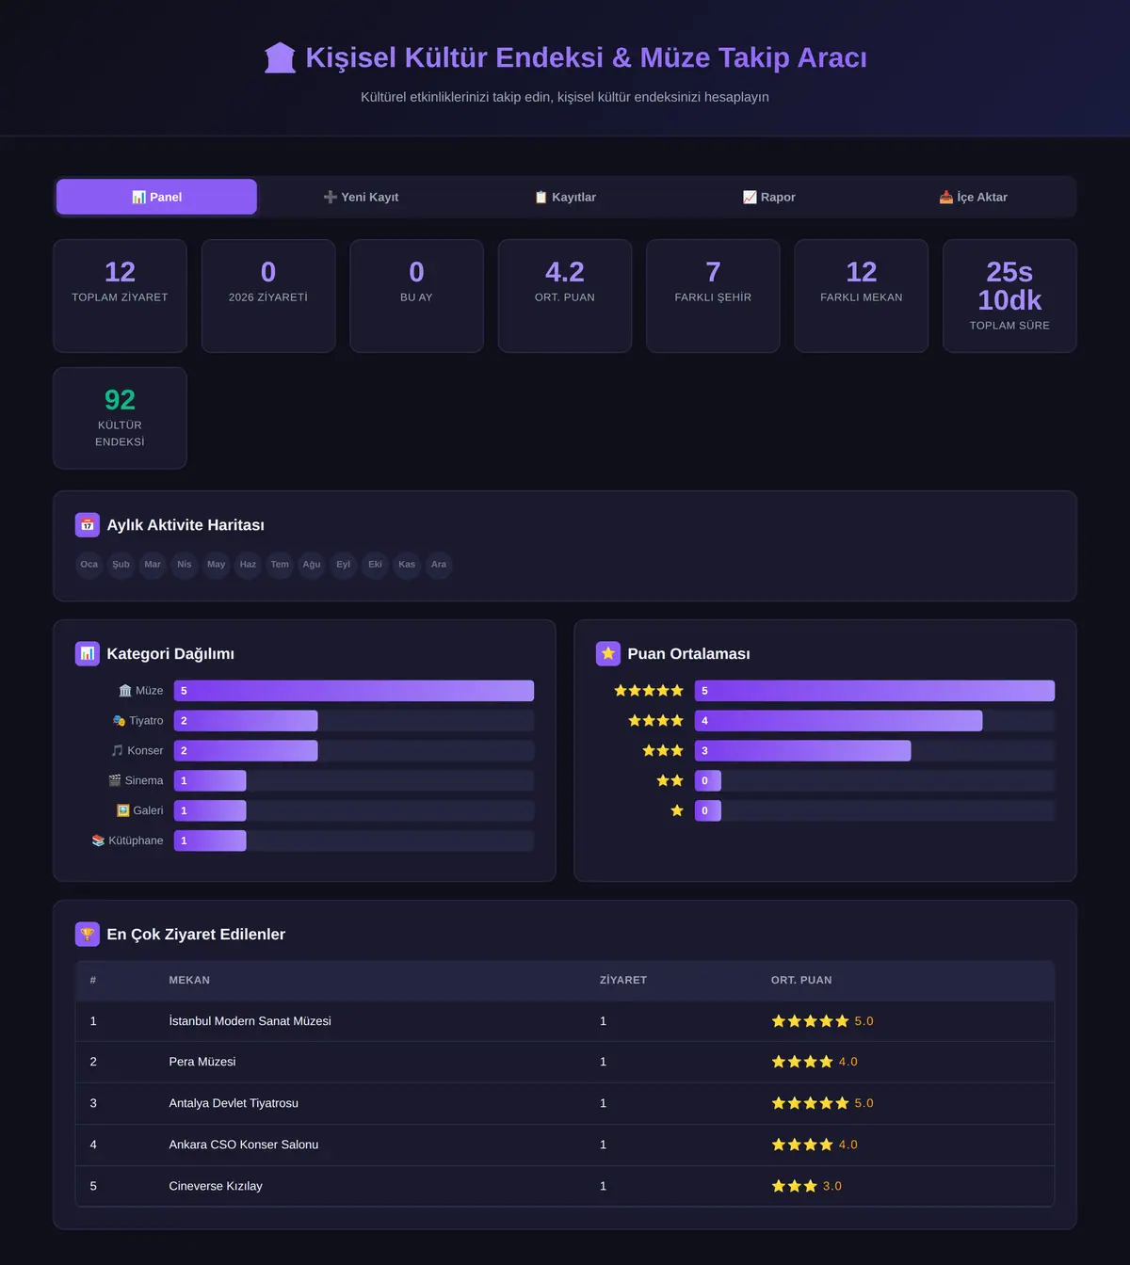The height and width of the screenshot is (1265, 1130).
Task: Click the Antalya Devlet Tiyatrosu row name
Action: [234, 1103]
